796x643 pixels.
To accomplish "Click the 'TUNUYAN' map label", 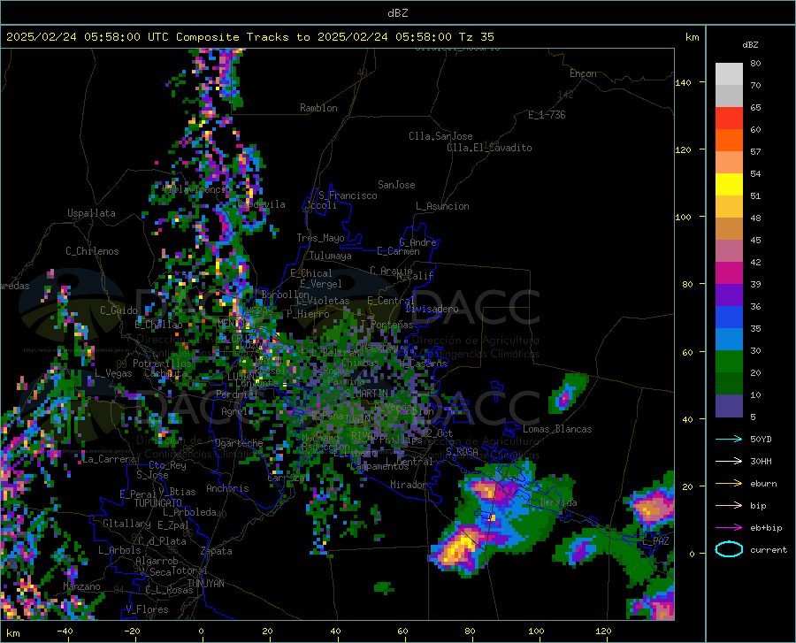I will pos(205,583).
